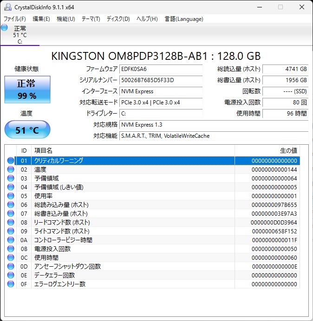Click status orb for row 04 予備領域 (しきい値)
Screen dimensions: 313x321
11,187
